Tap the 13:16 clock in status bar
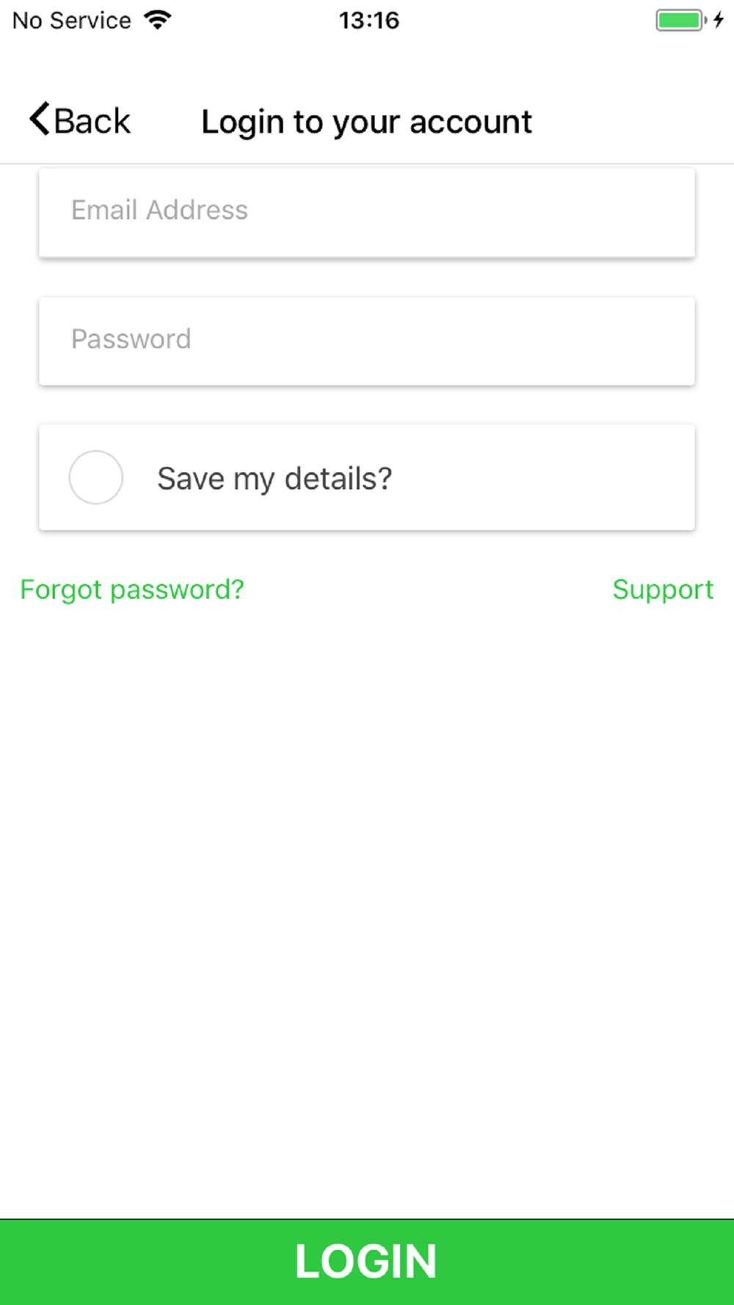The width and height of the screenshot is (734, 1305). pyautogui.click(x=369, y=21)
